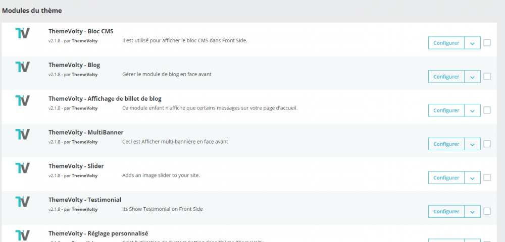Open actions dropdown for Slider module

(473, 178)
